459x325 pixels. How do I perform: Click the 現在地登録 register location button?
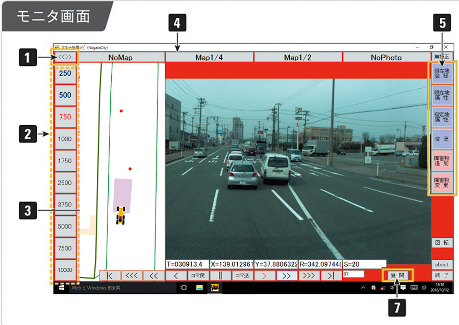(x=441, y=72)
